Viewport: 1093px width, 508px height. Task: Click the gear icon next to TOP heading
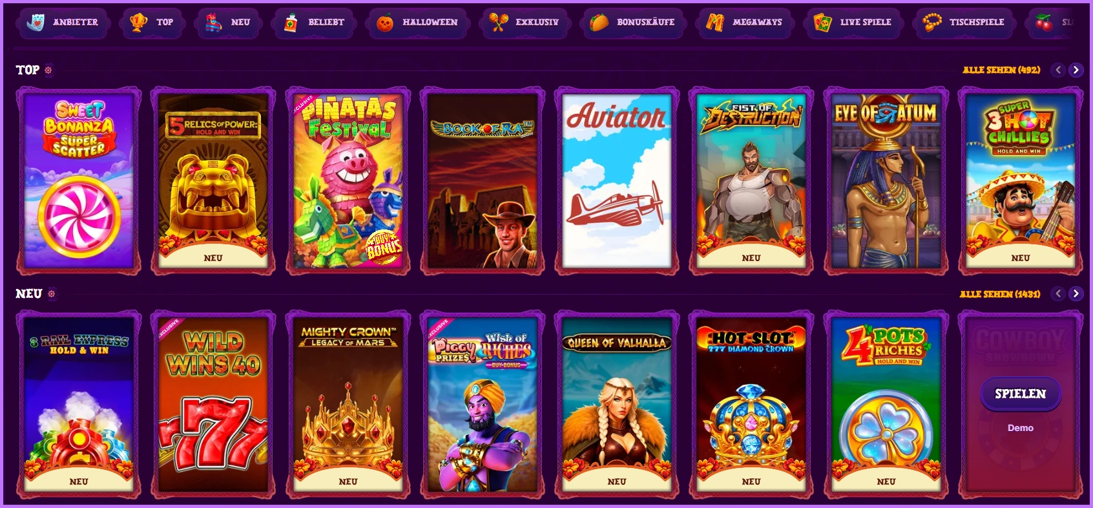point(48,70)
